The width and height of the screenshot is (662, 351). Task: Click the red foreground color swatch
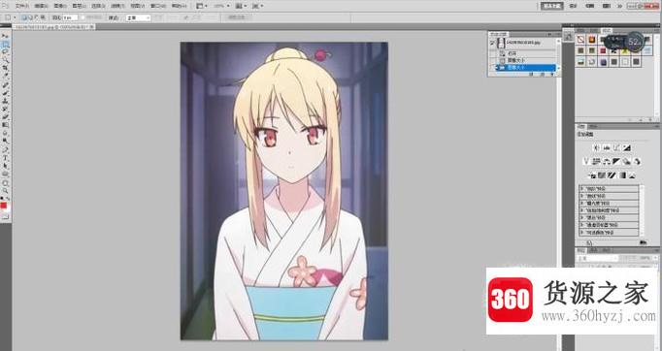tap(4, 206)
